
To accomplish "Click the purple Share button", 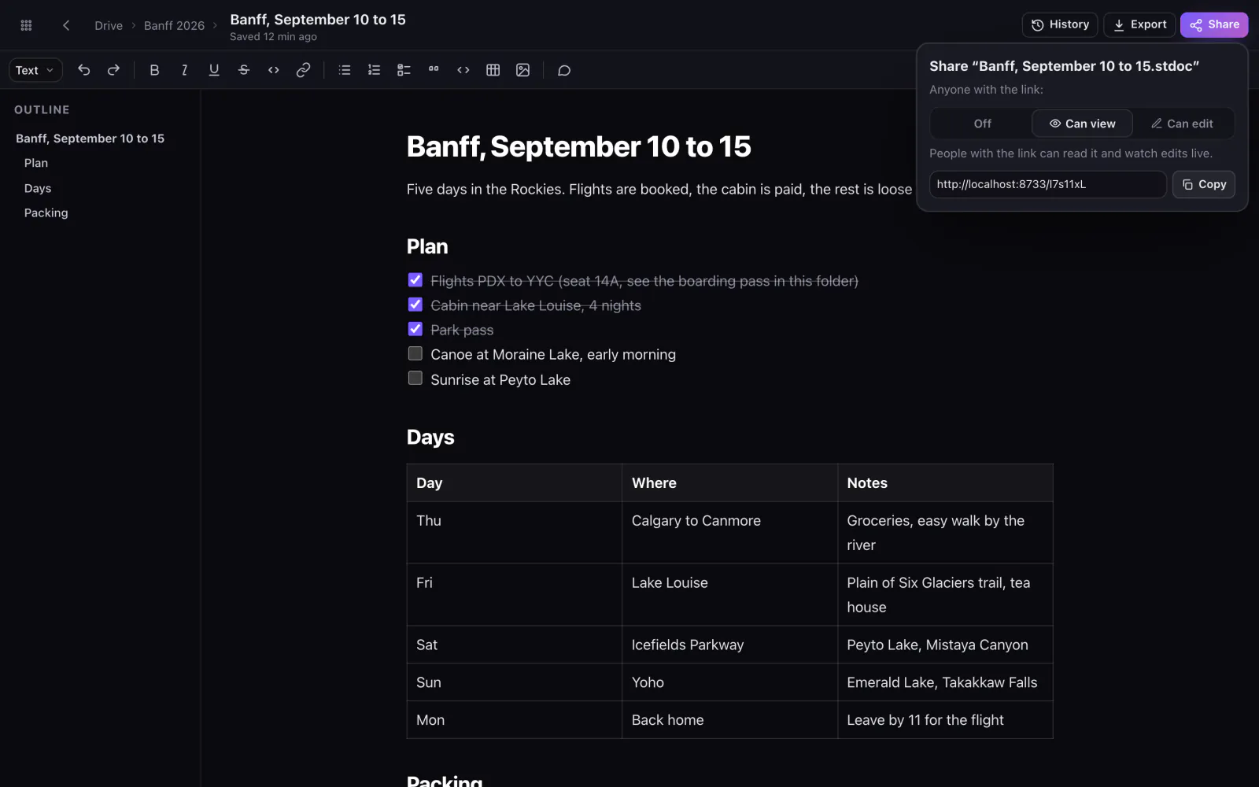I will click(x=1214, y=24).
